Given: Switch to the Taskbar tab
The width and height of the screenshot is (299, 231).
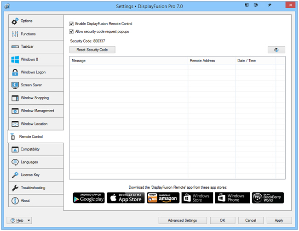Looking at the screenshot, I should [x=36, y=47].
